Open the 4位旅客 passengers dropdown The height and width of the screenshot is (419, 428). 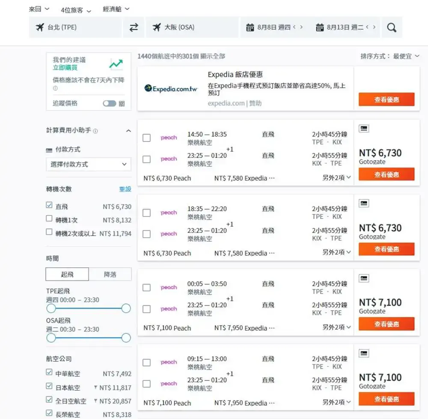click(x=76, y=10)
